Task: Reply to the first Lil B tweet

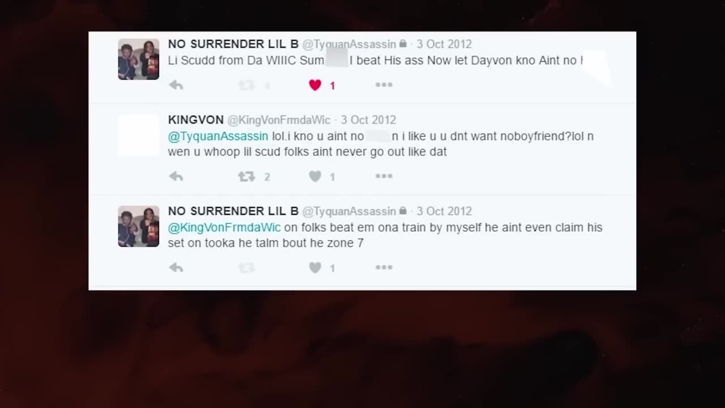Action: (x=176, y=85)
